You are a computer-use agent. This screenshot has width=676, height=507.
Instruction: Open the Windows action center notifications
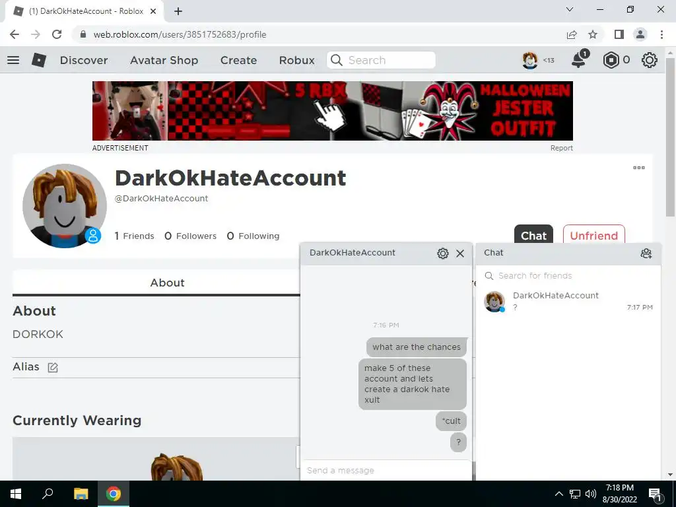656,494
